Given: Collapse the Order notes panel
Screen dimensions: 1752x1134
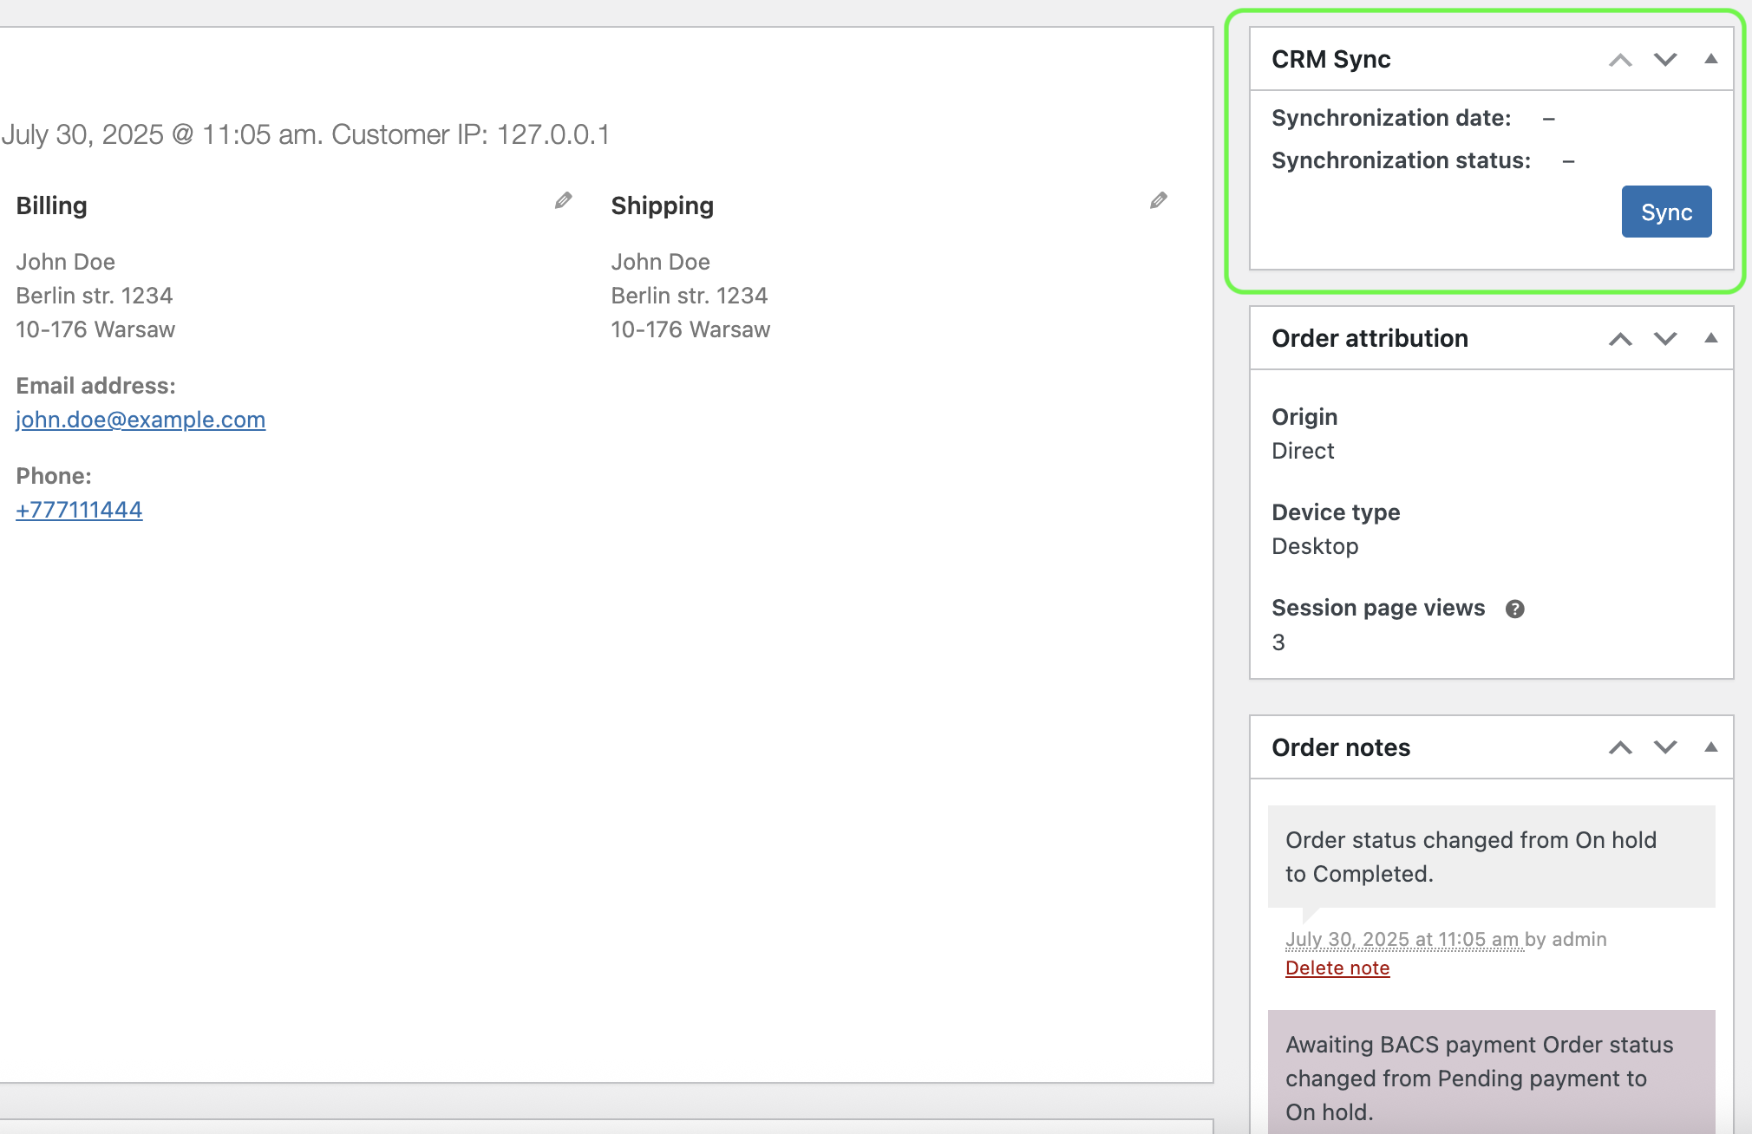Looking at the screenshot, I should click(1710, 746).
